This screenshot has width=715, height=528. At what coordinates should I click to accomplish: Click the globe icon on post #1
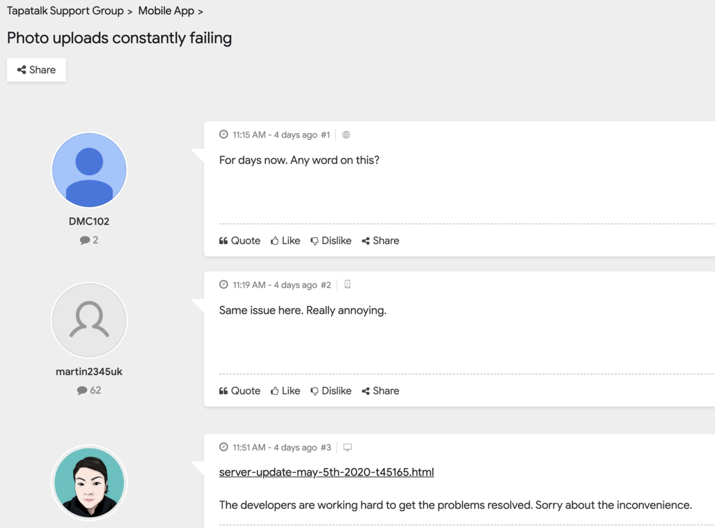tap(346, 135)
